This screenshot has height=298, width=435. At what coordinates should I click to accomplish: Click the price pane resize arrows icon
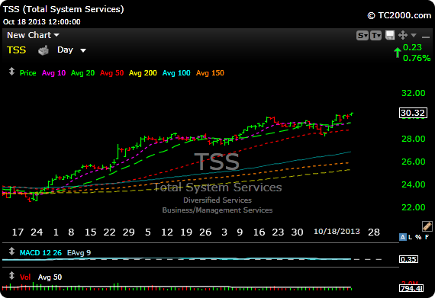pos(11,72)
